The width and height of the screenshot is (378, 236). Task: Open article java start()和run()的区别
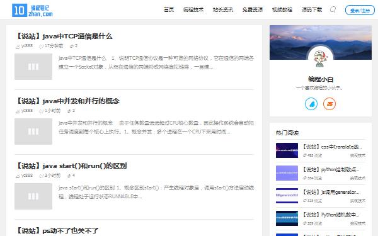[x=71, y=166]
